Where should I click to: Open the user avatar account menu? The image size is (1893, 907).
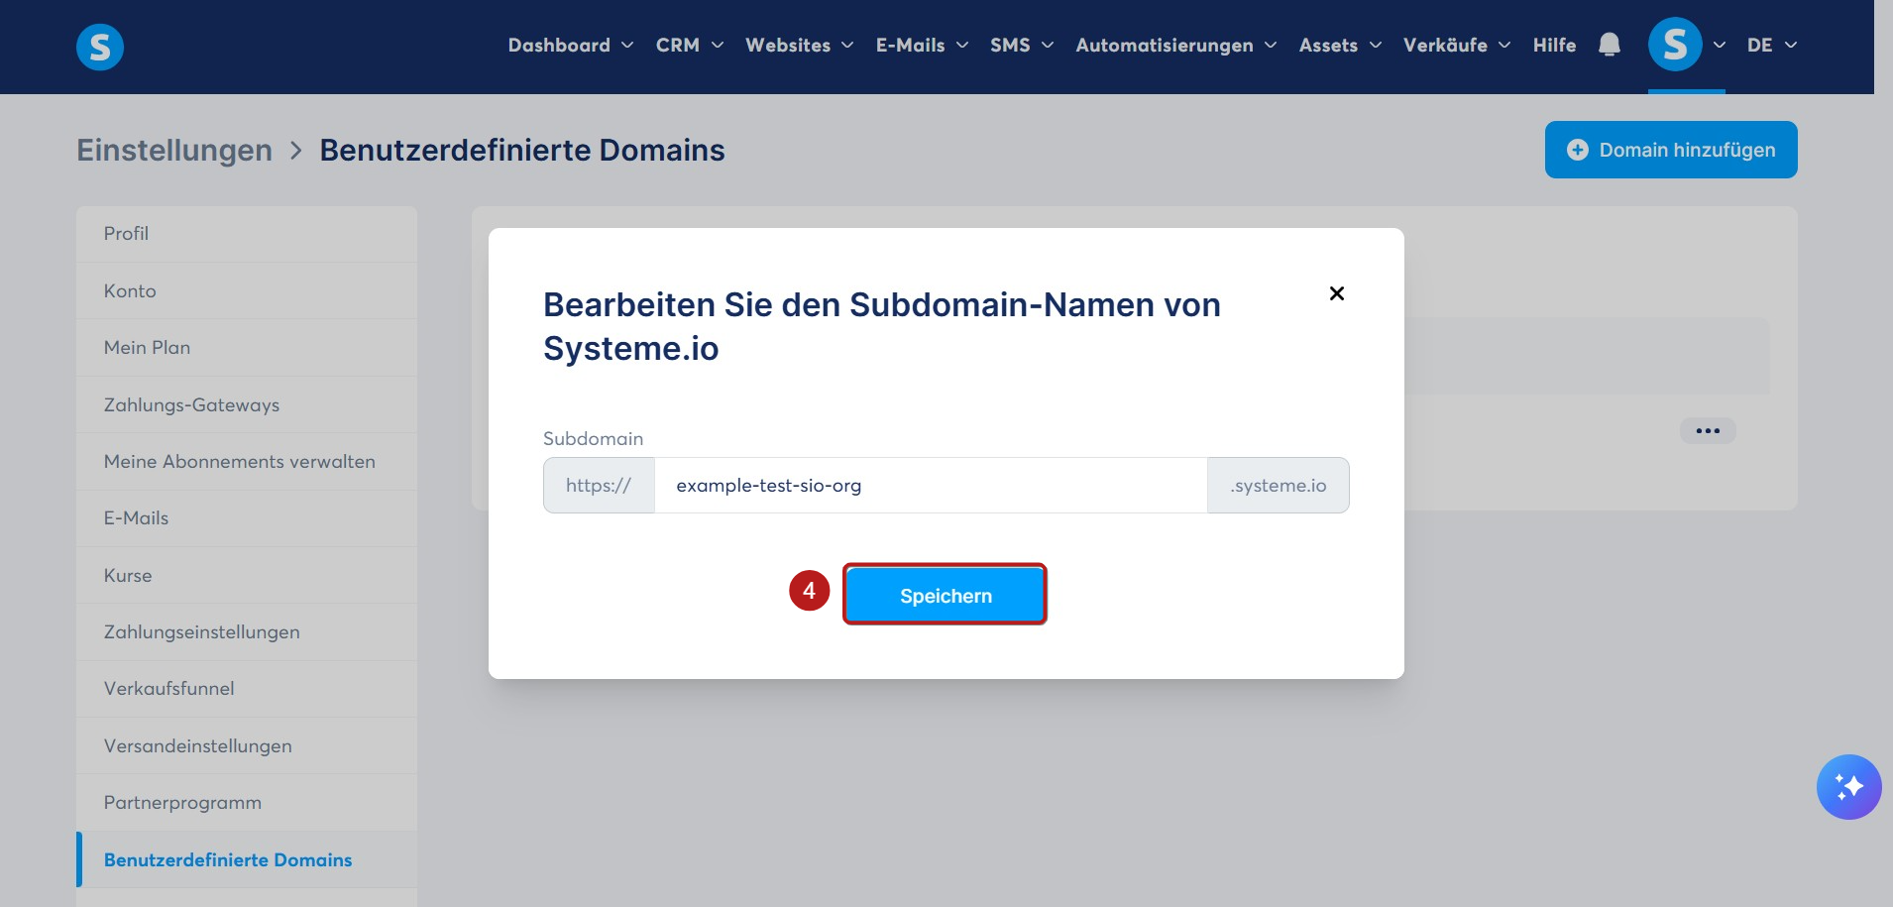click(x=1675, y=45)
